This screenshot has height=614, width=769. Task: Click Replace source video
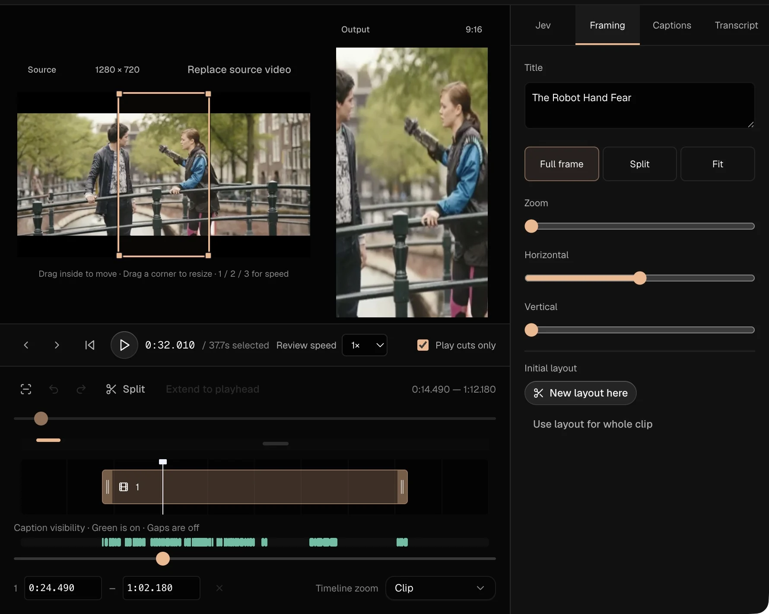click(x=239, y=70)
